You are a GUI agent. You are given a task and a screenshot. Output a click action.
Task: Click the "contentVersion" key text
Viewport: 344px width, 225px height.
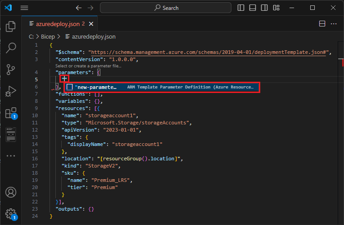(79, 59)
